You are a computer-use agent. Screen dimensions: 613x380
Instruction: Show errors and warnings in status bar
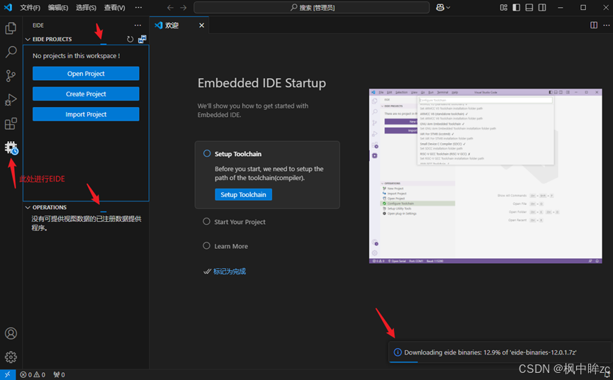click(33, 374)
